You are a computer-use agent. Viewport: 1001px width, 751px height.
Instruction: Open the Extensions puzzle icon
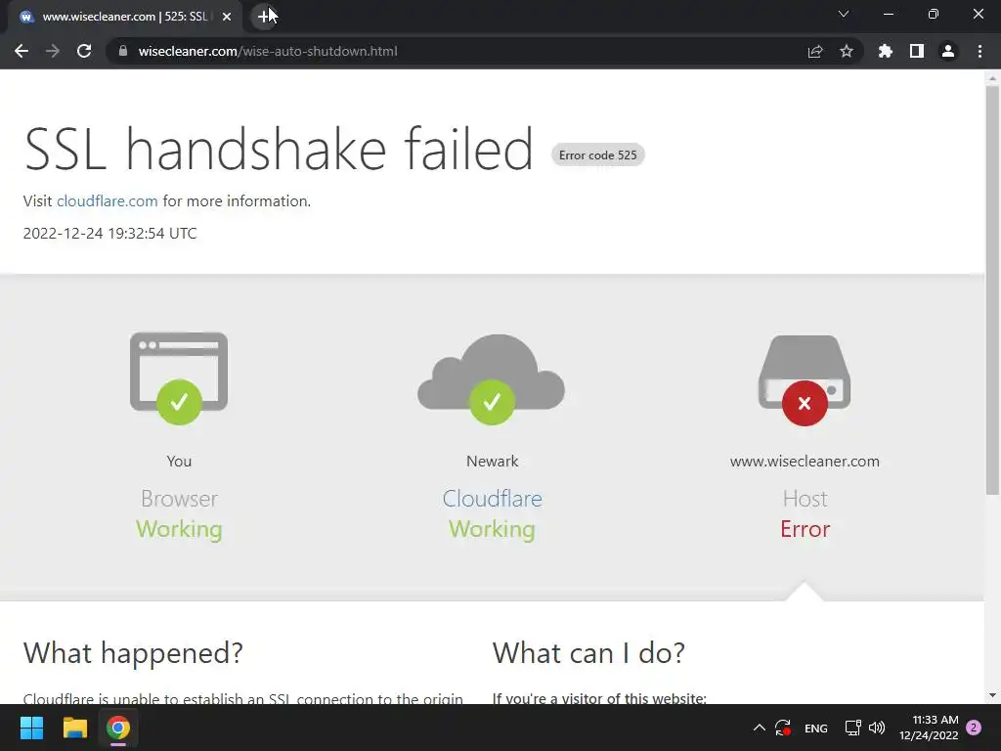pyautogui.click(x=885, y=51)
